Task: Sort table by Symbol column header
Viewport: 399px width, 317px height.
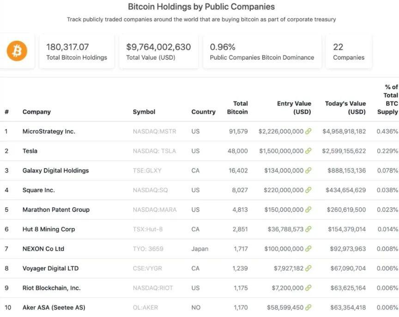Action: tap(144, 112)
